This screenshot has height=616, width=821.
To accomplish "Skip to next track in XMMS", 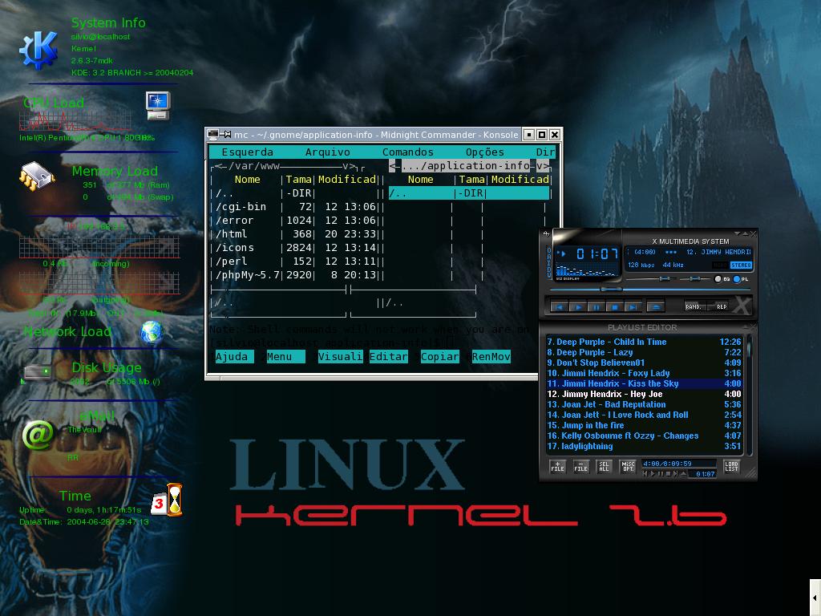I will (633, 307).
